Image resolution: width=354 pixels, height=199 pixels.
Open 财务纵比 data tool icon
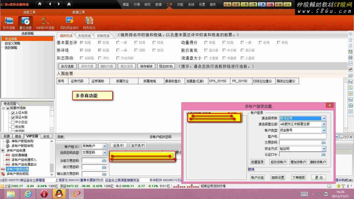click(x=89, y=23)
